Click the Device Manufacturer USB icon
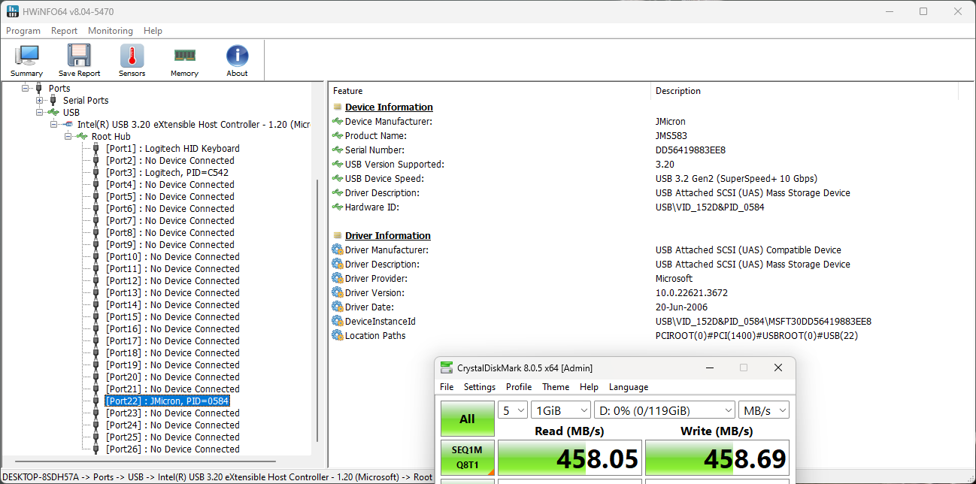The height and width of the screenshot is (484, 976). click(x=337, y=122)
